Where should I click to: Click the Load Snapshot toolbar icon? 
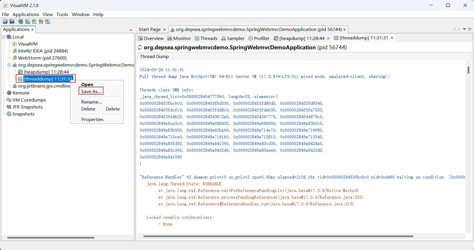pyautogui.click(x=5, y=22)
